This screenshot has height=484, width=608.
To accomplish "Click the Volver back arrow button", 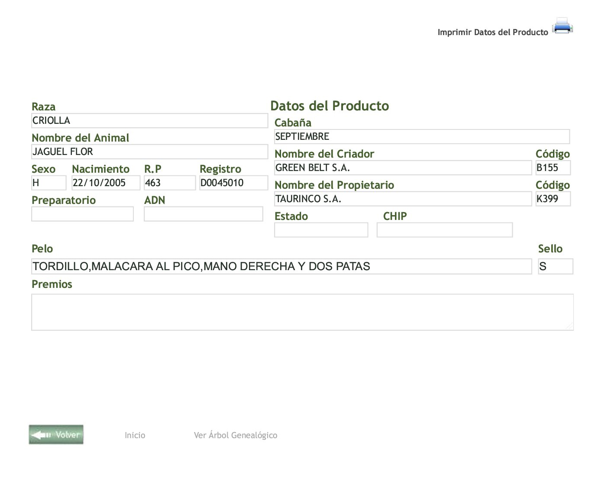I will point(56,435).
